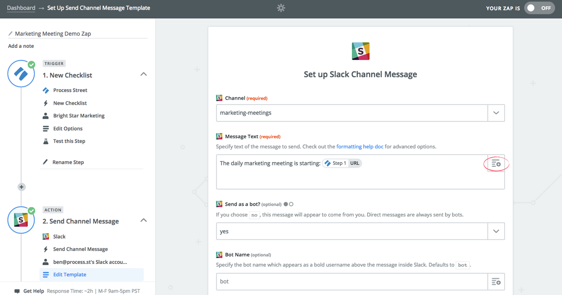This screenshot has height=295, width=562.
Task: Click the Slack logo above the setup heading
Action: (360, 51)
